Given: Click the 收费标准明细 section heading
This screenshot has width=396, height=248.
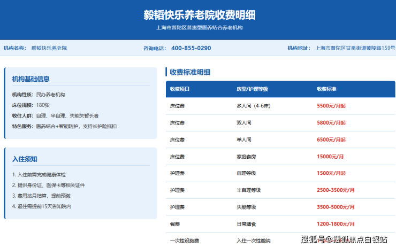Looking at the screenshot, I should pyautogui.click(x=190, y=72).
